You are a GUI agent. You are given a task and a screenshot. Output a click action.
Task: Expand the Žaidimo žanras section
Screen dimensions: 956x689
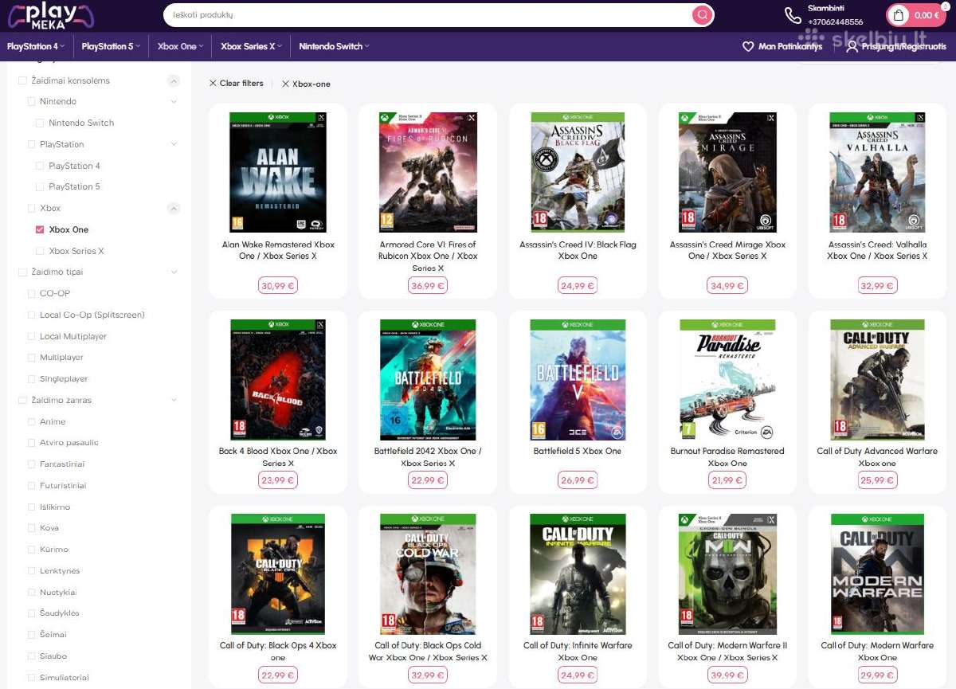174,400
